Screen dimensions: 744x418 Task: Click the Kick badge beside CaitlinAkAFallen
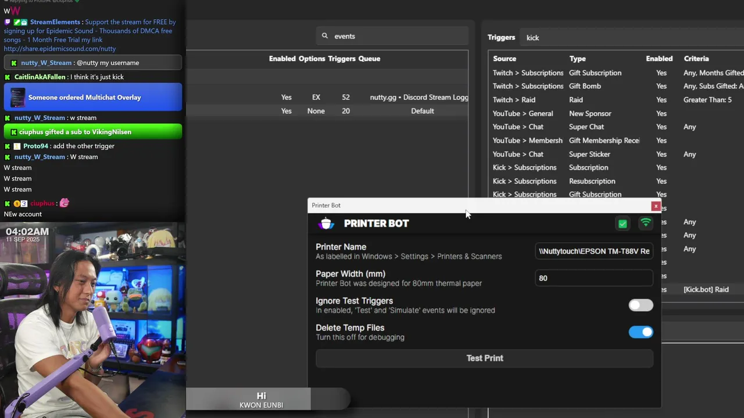(x=8, y=77)
